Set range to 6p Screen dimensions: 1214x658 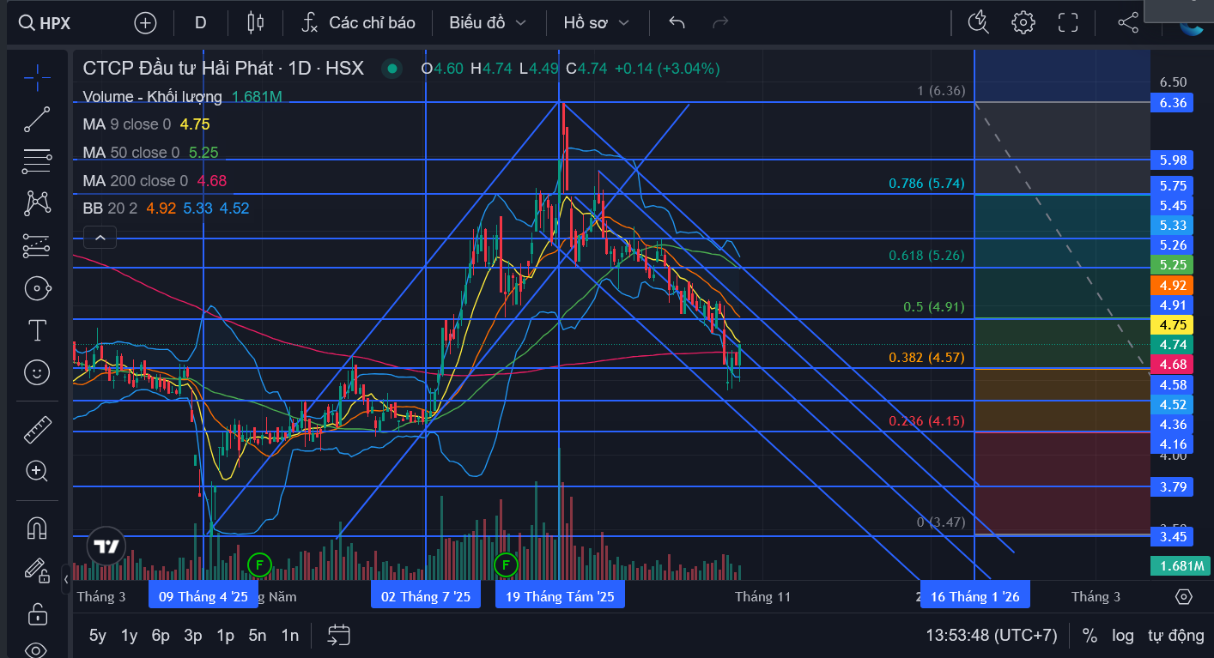click(161, 636)
